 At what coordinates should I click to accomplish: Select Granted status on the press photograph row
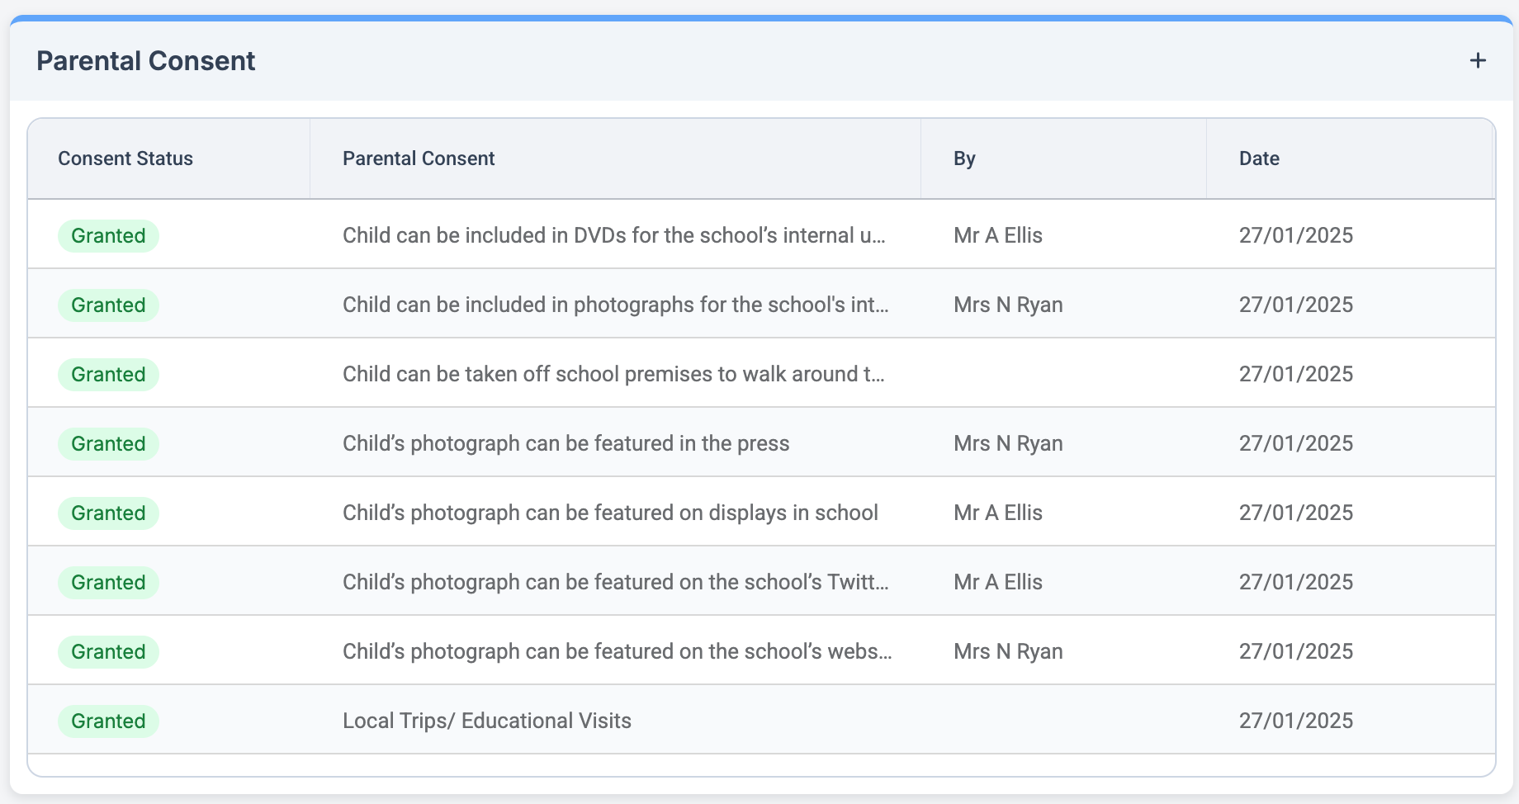pyautogui.click(x=108, y=443)
